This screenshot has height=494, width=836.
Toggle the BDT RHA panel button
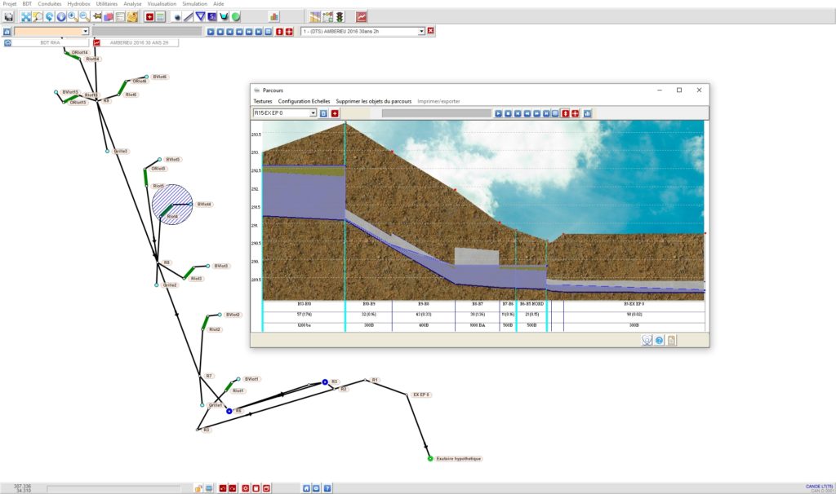click(x=51, y=42)
